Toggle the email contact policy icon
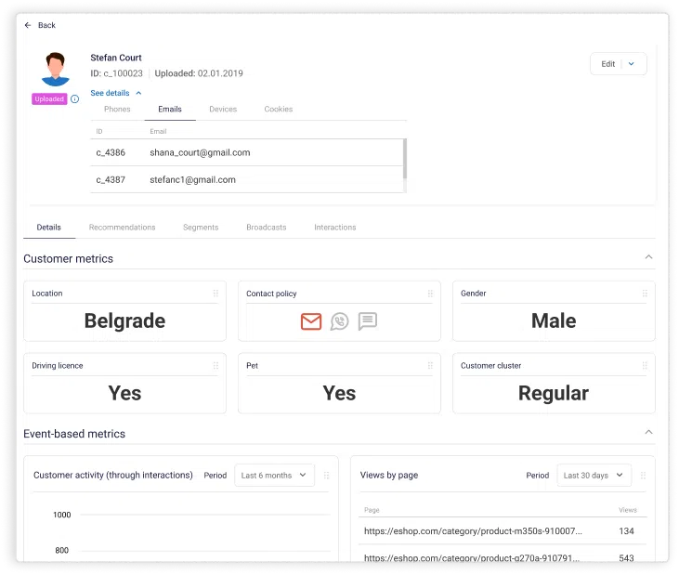The image size is (679, 575). click(311, 321)
